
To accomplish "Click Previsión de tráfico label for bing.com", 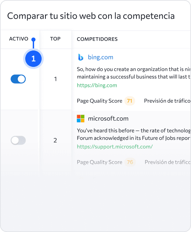I will [x=167, y=101].
